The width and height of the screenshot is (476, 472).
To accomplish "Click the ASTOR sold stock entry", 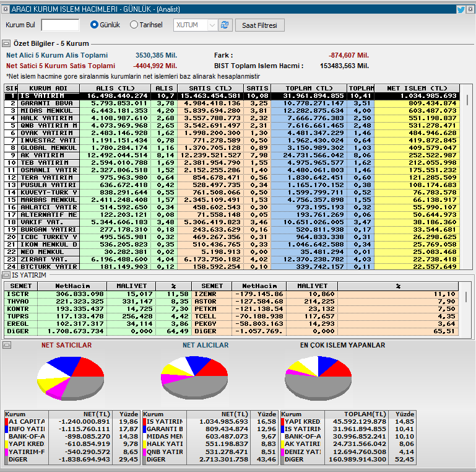I will (x=325, y=302).
